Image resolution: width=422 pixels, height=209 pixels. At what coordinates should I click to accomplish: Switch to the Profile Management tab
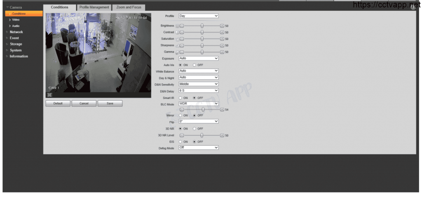(x=94, y=7)
